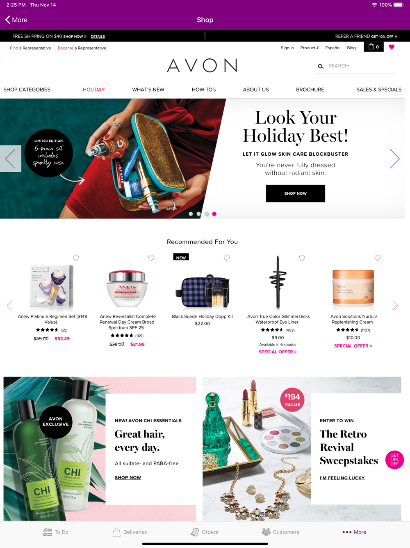Show next recommended products
Screen dimensions: 410x548
tap(395, 305)
